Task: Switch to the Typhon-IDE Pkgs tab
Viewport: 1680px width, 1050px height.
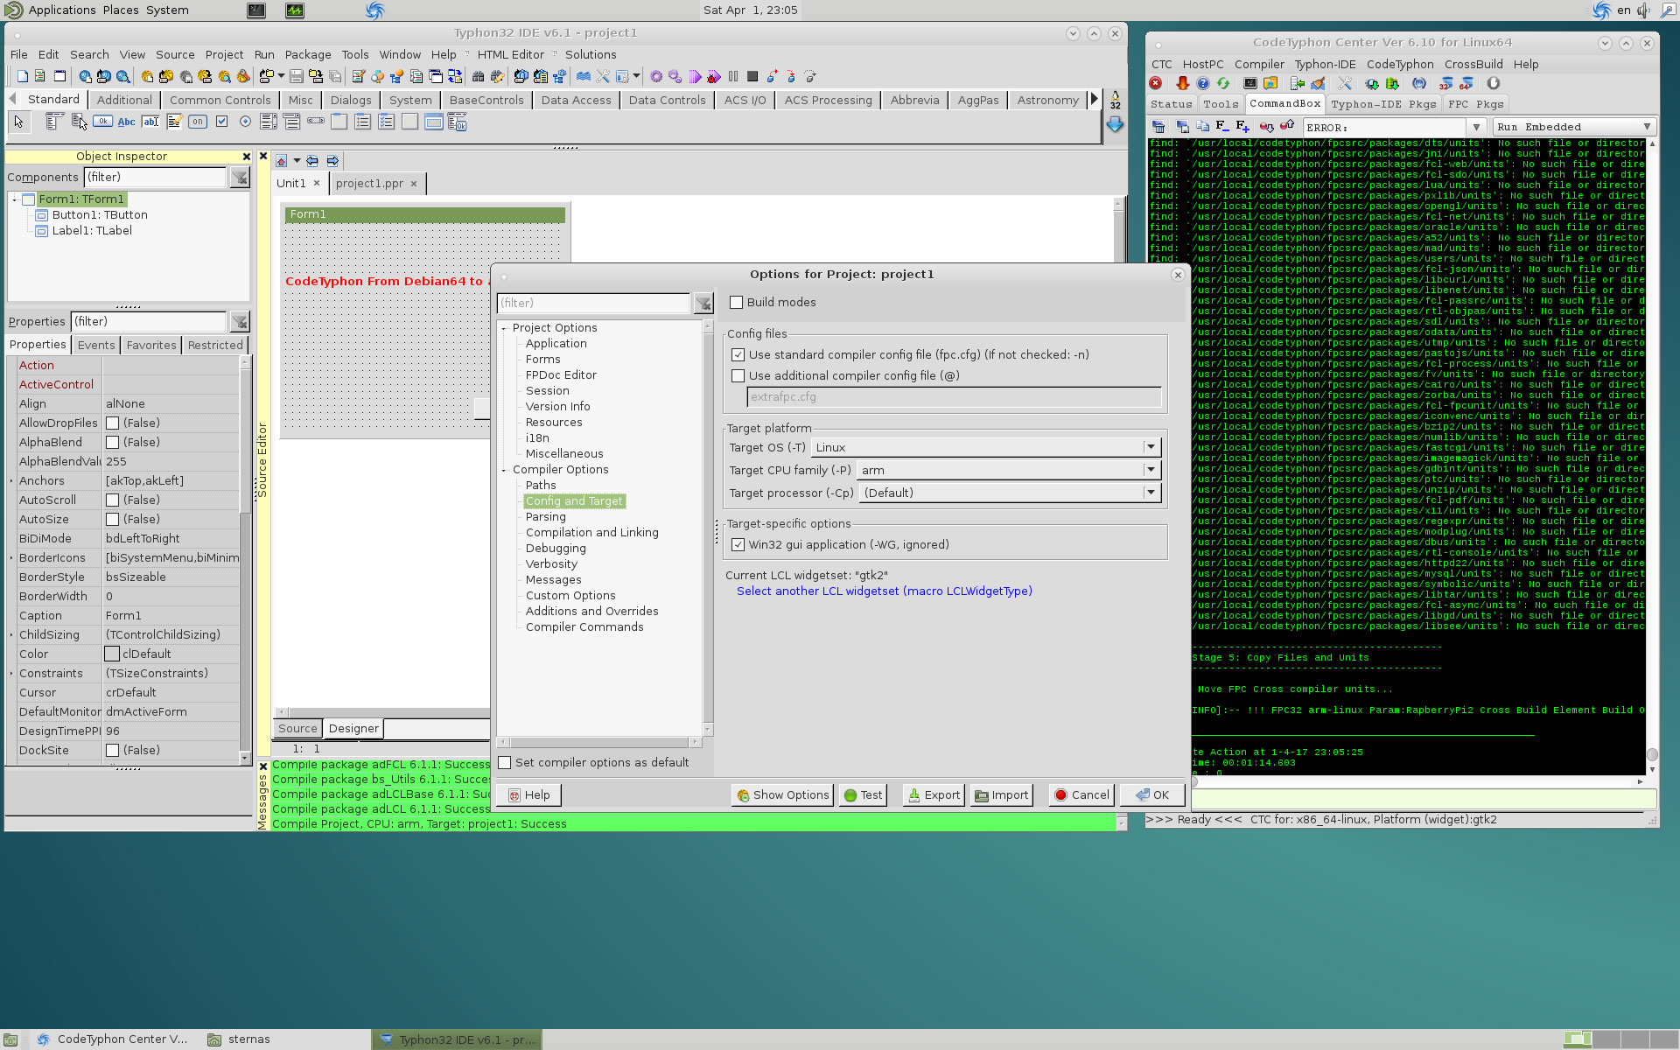Action: pyautogui.click(x=1383, y=103)
